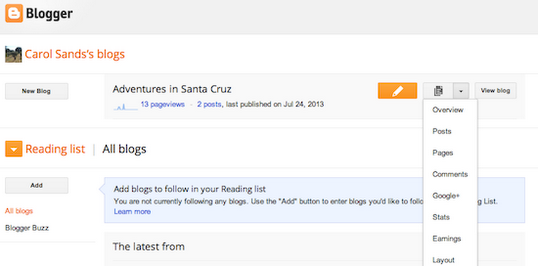Select Posts from the dropdown menu
Screen dimensions: 538x266
(442, 131)
